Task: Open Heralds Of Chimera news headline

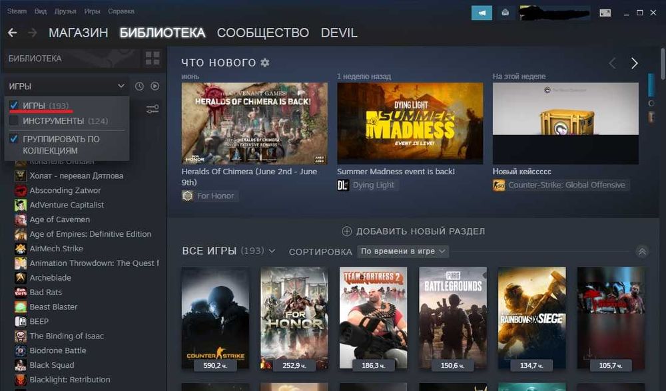Action: 249,177
